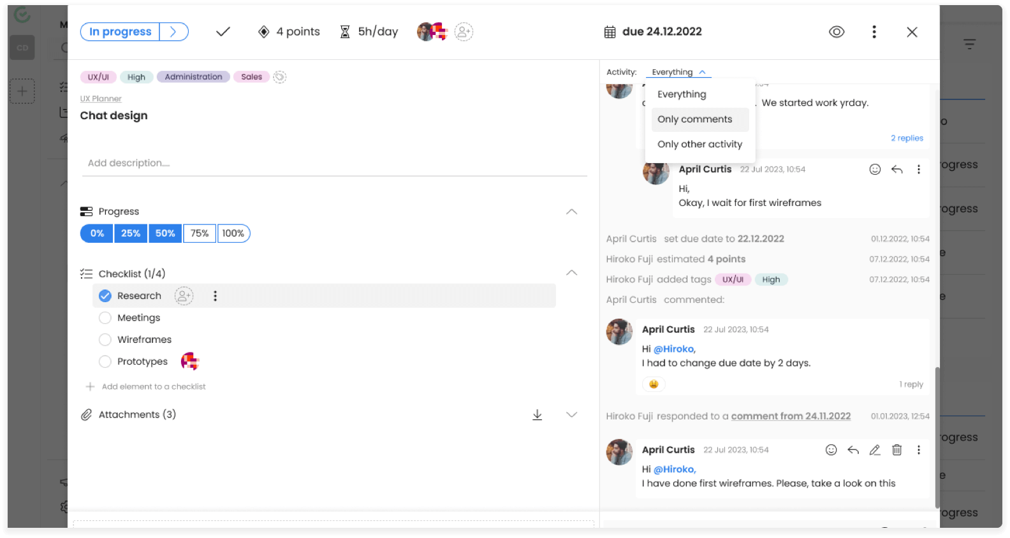Check the Meetings checklist item
Image resolution: width=1010 pixels, height=538 pixels.
pos(105,318)
